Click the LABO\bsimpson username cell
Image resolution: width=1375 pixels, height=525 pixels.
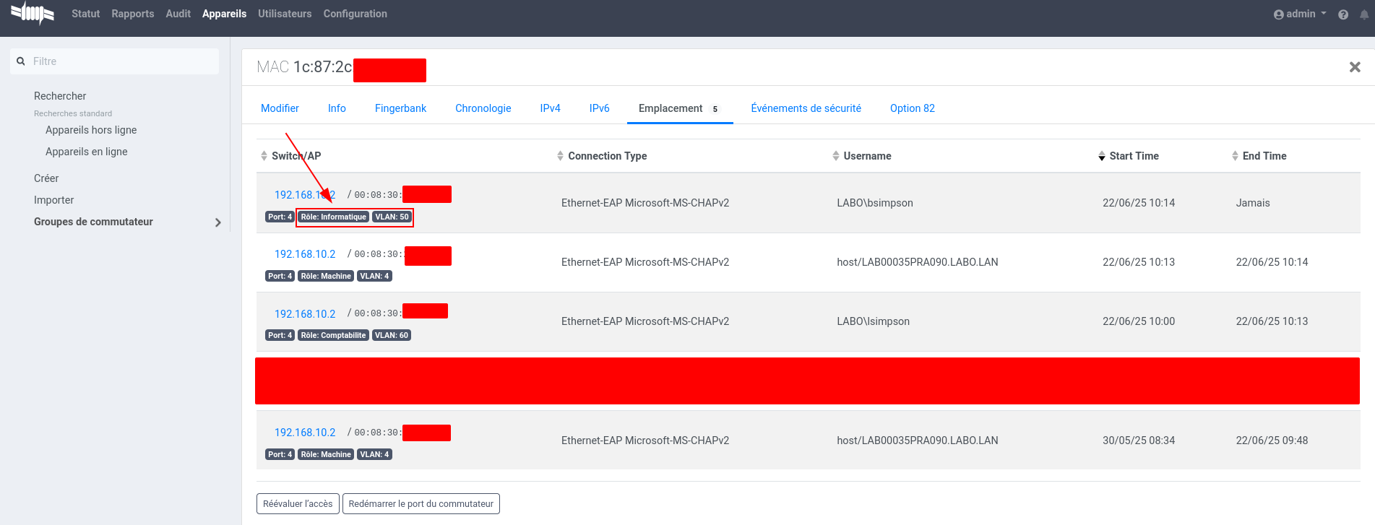click(875, 203)
